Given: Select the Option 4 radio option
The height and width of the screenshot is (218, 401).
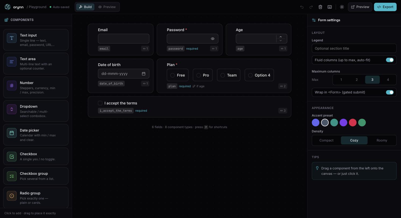Looking at the screenshot, I should [x=259, y=75].
